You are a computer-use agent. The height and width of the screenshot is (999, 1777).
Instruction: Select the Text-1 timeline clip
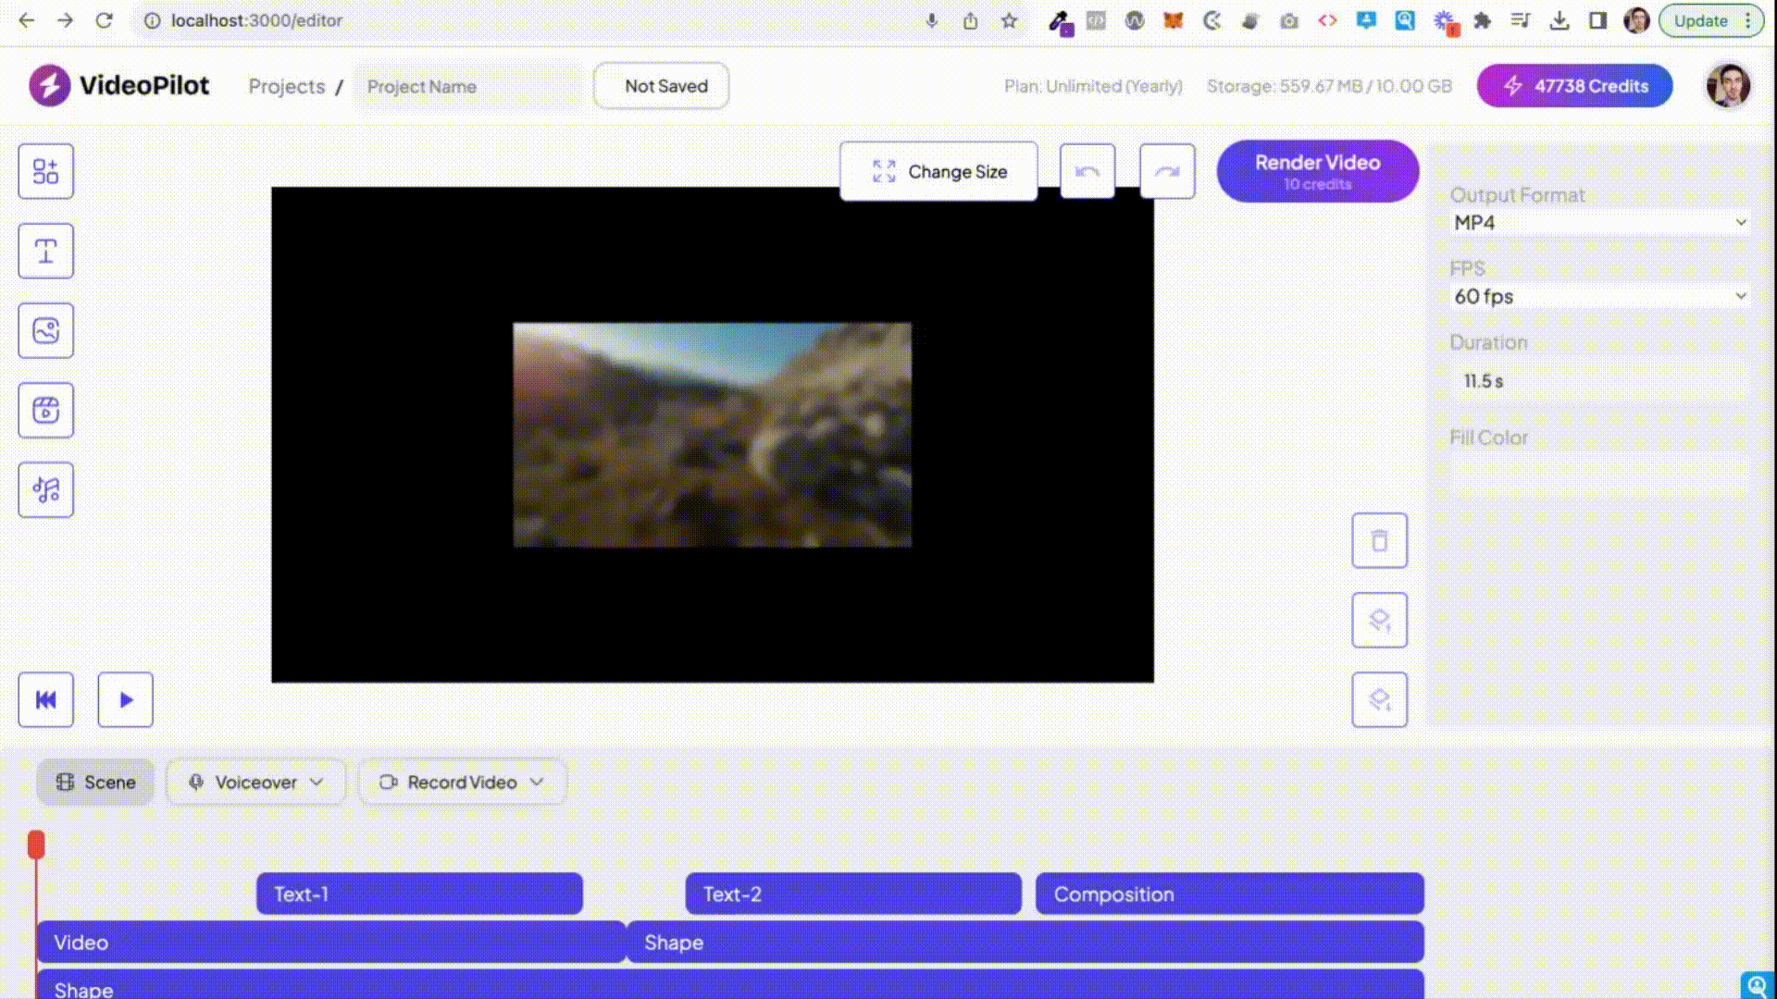pyautogui.click(x=419, y=894)
